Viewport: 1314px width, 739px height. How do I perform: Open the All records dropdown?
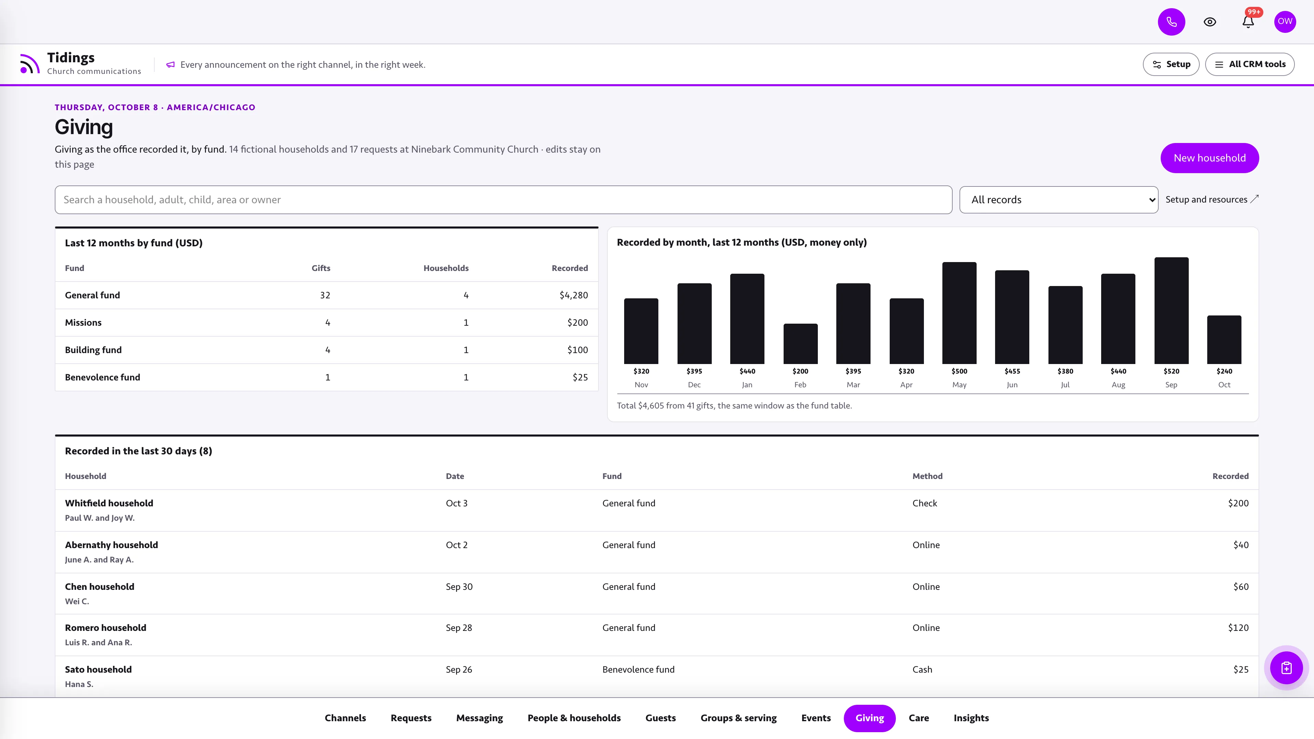pyautogui.click(x=1058, y=200)
